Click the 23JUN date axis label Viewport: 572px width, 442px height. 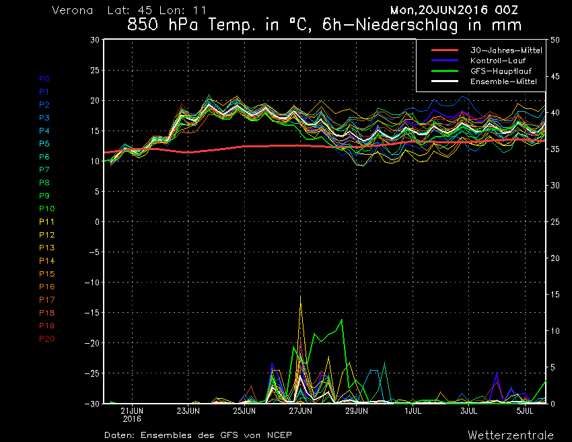188,411
